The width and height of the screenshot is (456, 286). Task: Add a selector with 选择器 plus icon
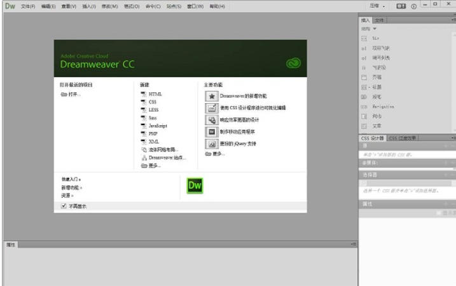click(x=446, y=175)
